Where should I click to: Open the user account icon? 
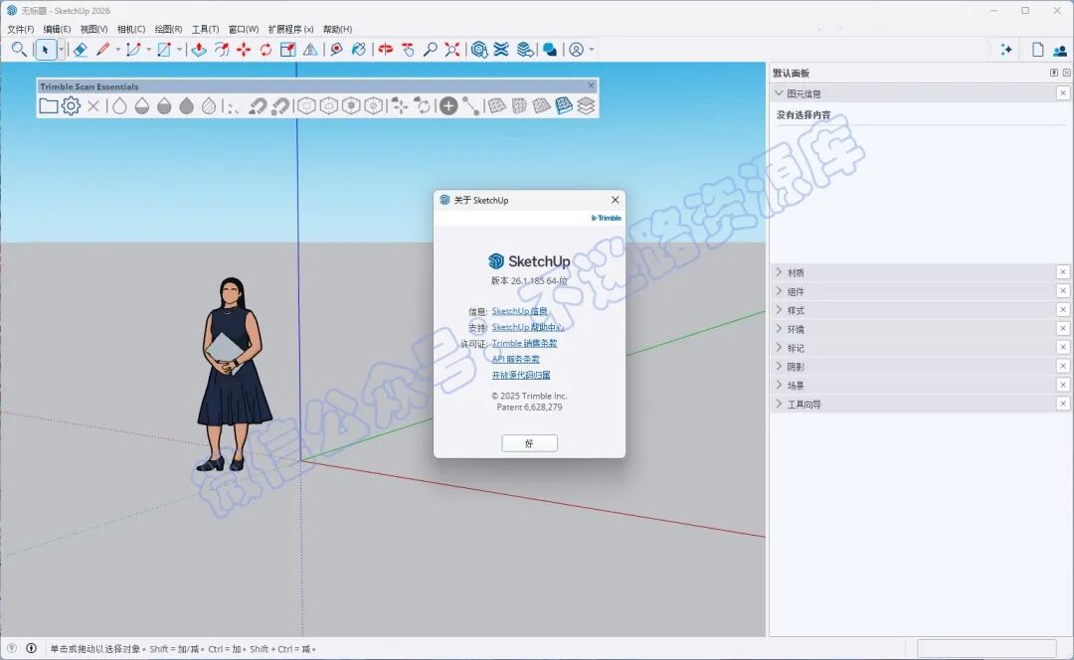coord(577,50)
